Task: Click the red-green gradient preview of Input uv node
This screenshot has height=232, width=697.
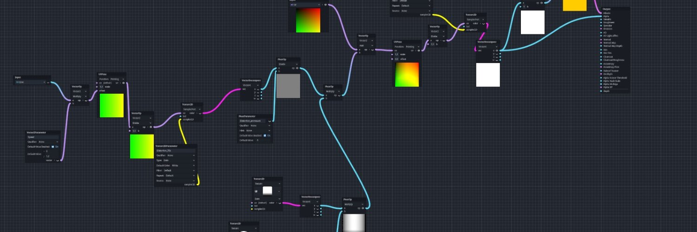Action: click(x=308, y=20)
